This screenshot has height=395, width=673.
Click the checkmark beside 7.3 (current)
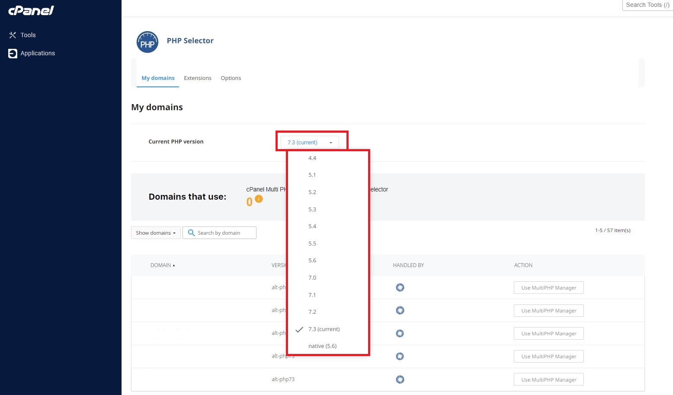coord(299,329)
